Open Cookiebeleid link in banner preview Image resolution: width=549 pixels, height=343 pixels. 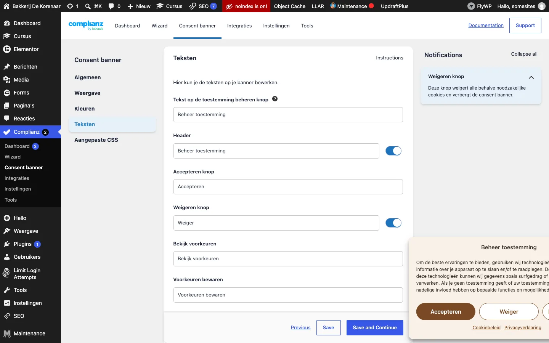click(x=486, y=328)
